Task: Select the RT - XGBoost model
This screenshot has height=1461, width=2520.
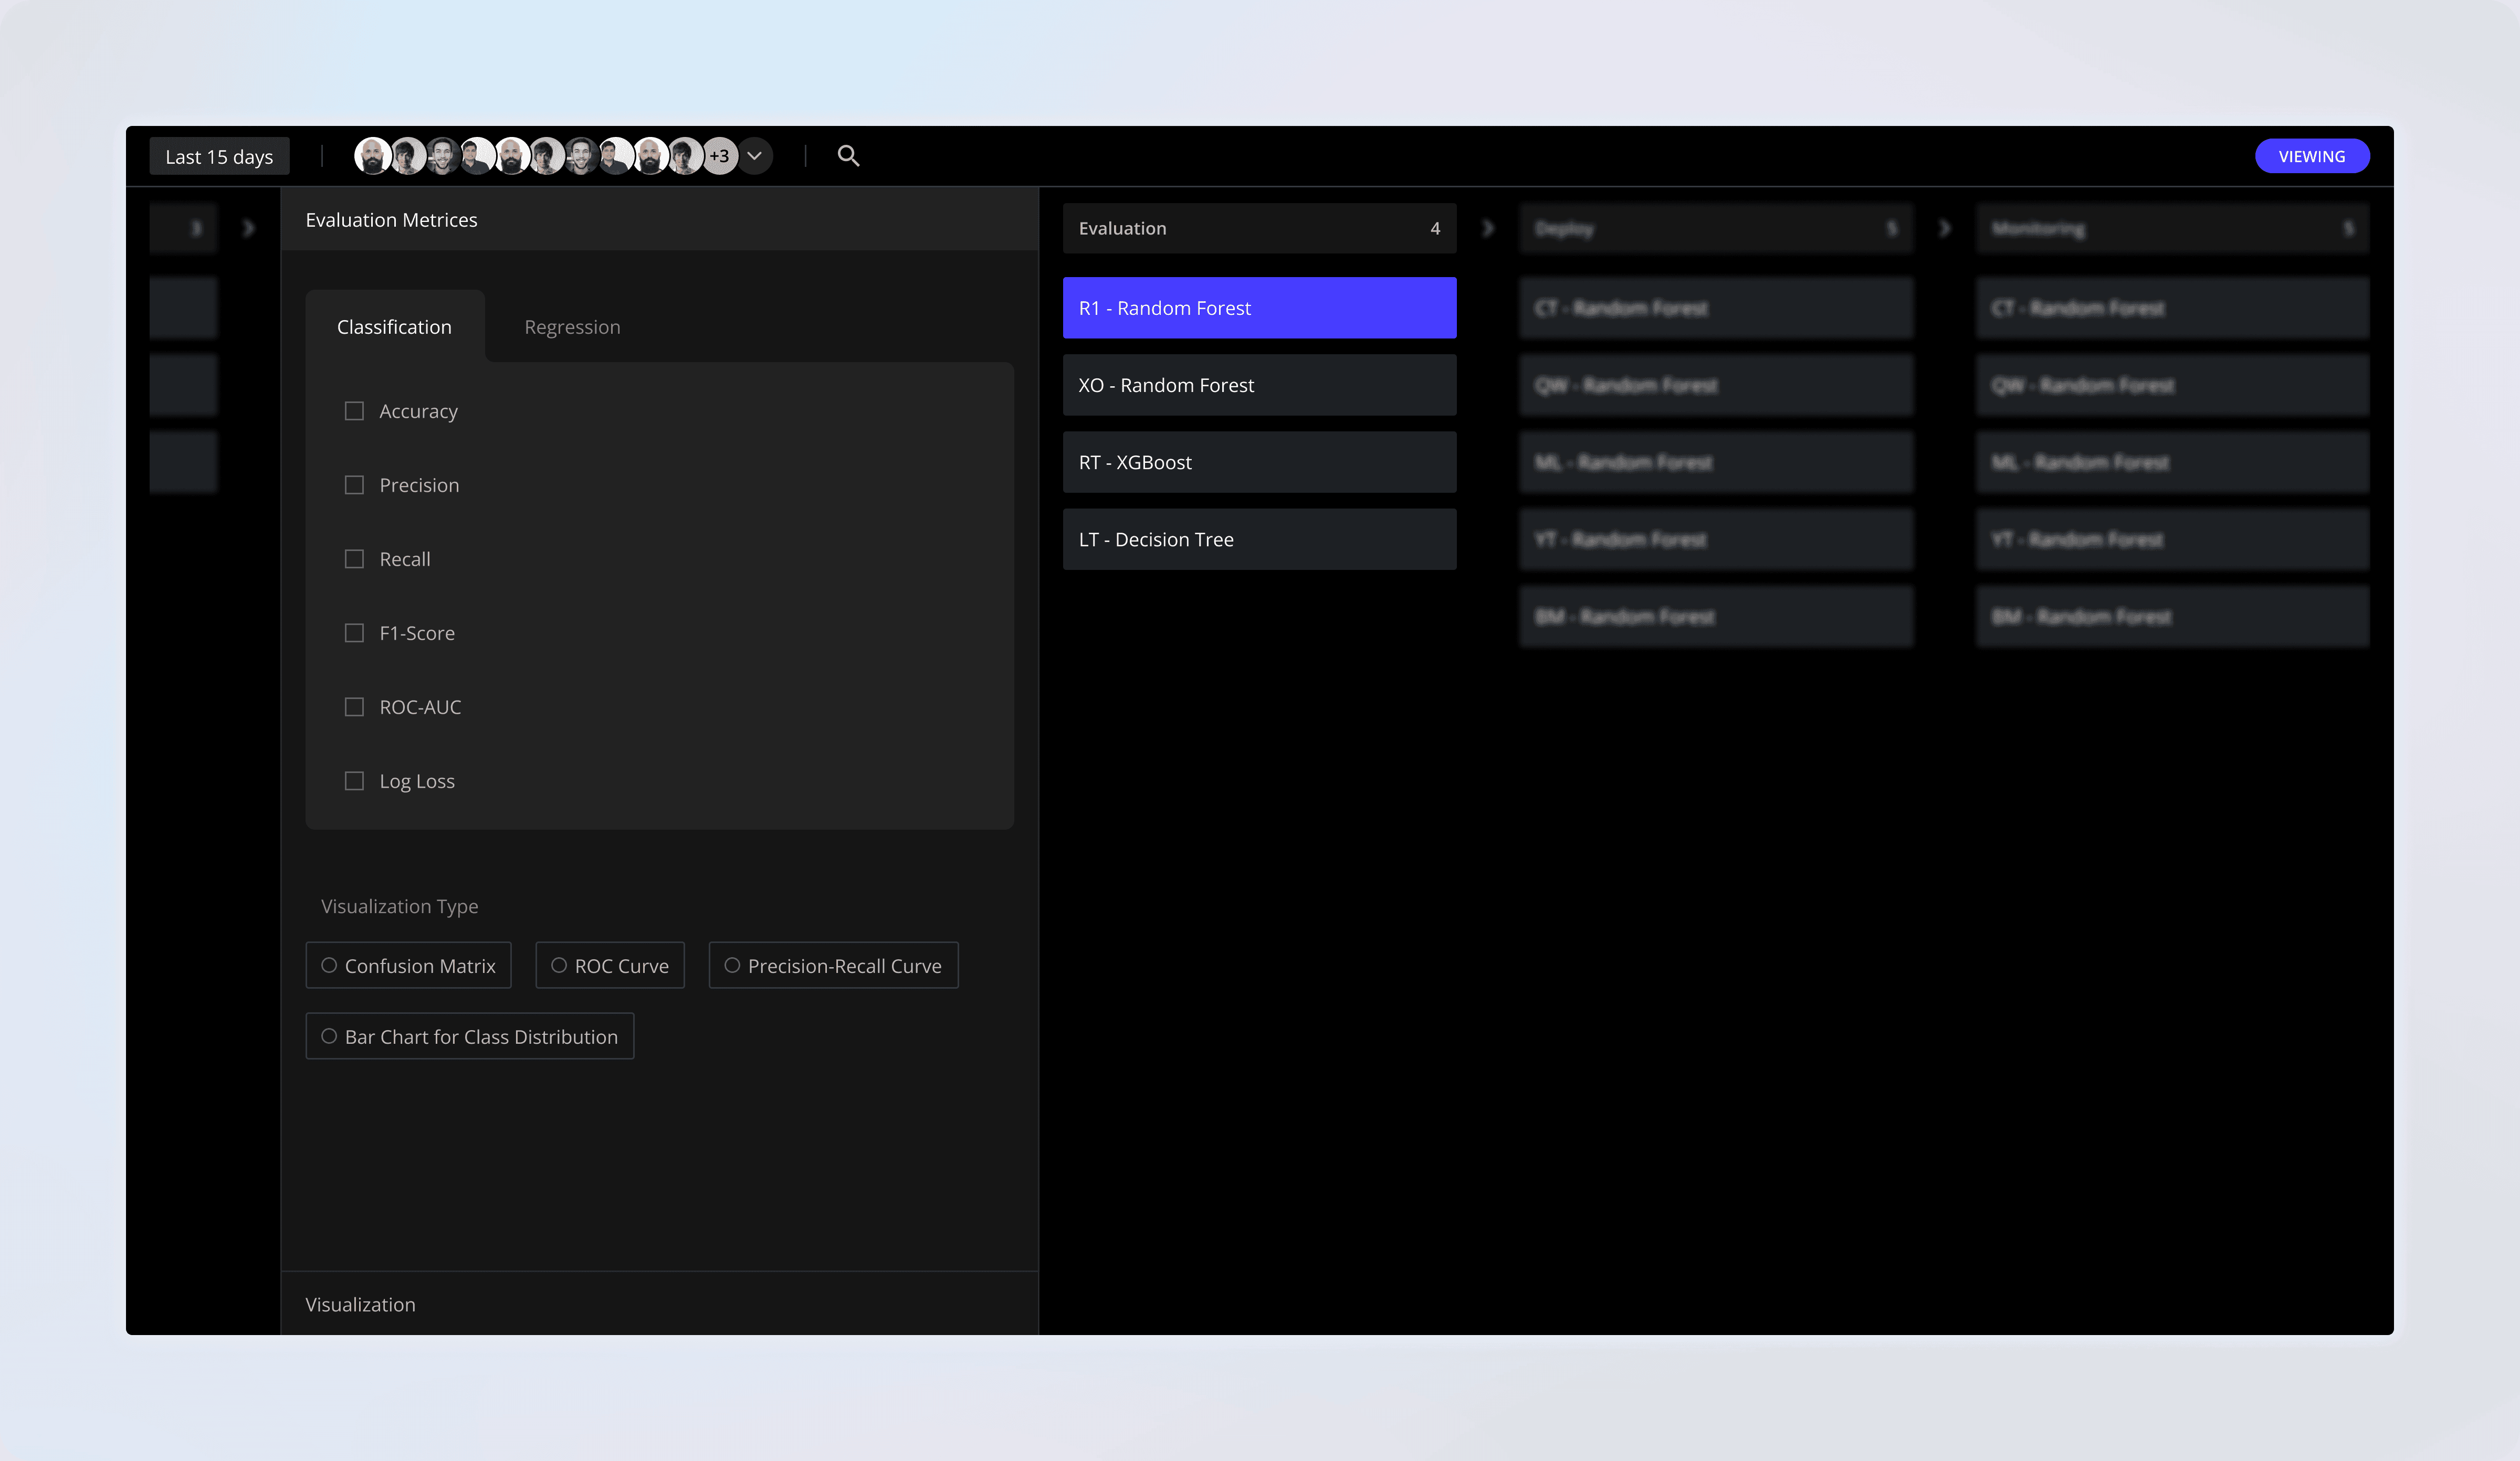Action: point(1259,463)
